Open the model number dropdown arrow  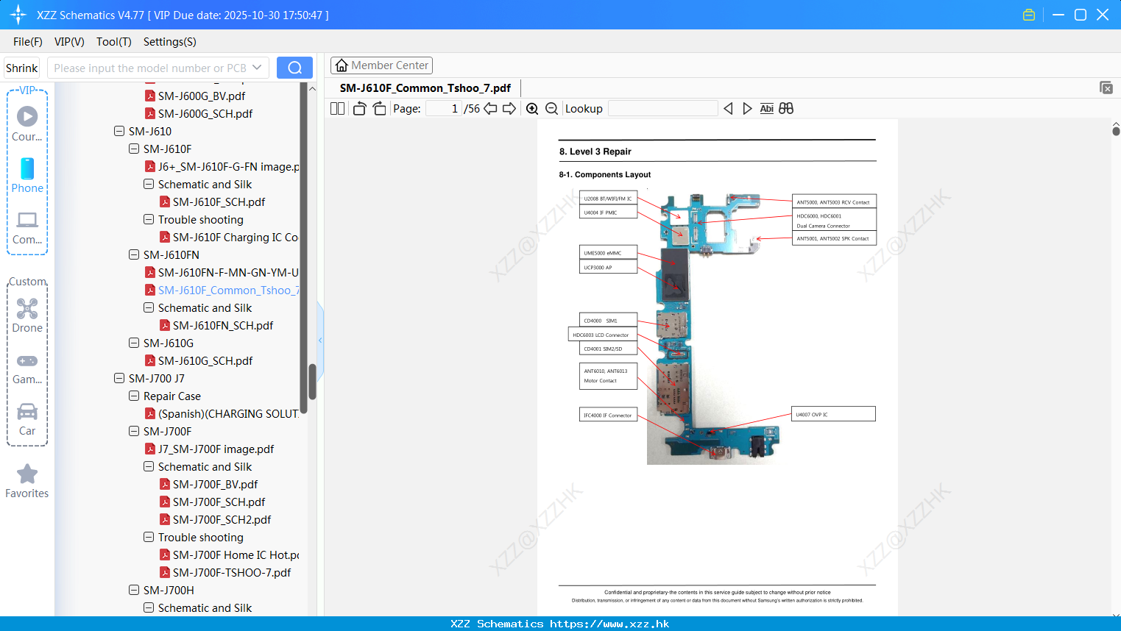point(257,68)
